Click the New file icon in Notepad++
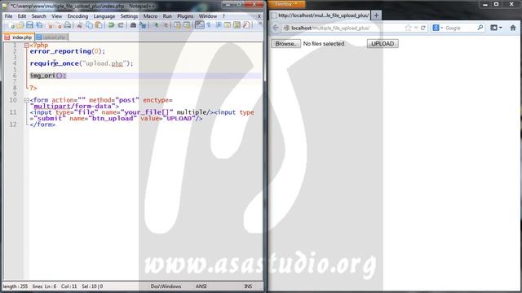This screenshot has height=293, width=522. pyautogui.click(x=11, y=25)
